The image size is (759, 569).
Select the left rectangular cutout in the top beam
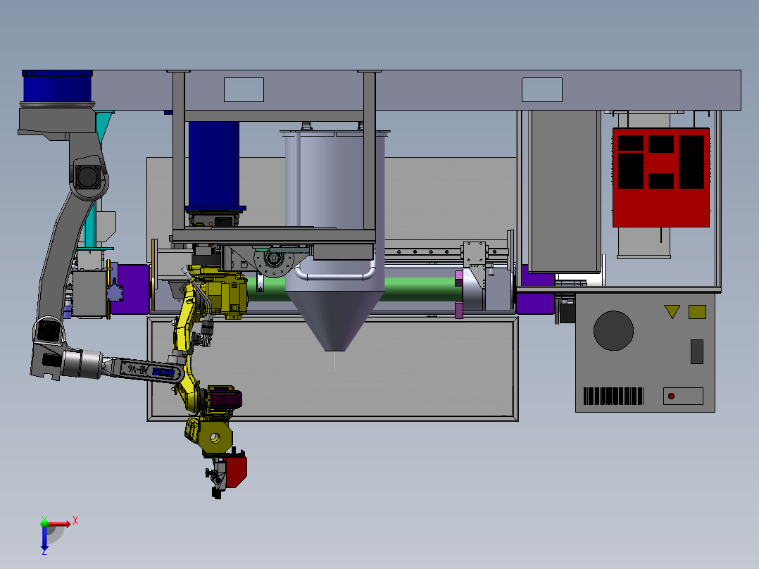pos(244,89)
